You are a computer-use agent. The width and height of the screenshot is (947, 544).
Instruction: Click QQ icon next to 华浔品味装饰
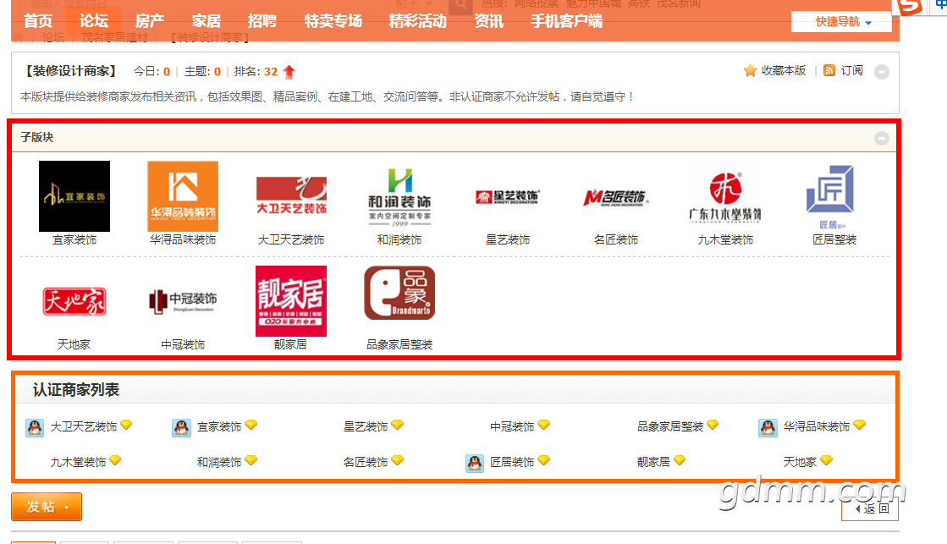click(x=768, y=427)
